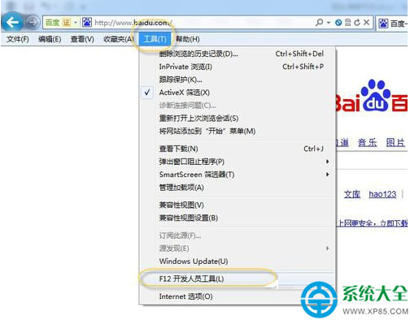The height and width of the screenshot is (320, 410).
Task: Open the 帮助(H) menu
Action: tap(188, 39)
